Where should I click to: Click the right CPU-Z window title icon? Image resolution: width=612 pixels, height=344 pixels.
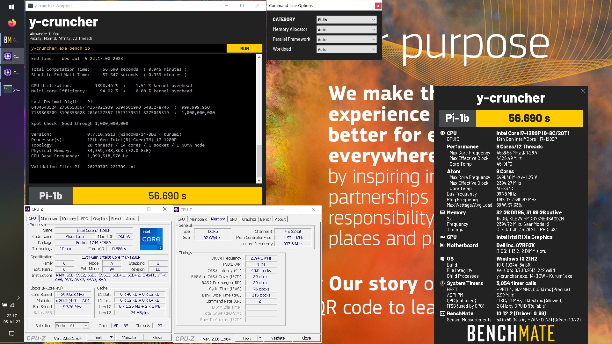click(177, 210)
